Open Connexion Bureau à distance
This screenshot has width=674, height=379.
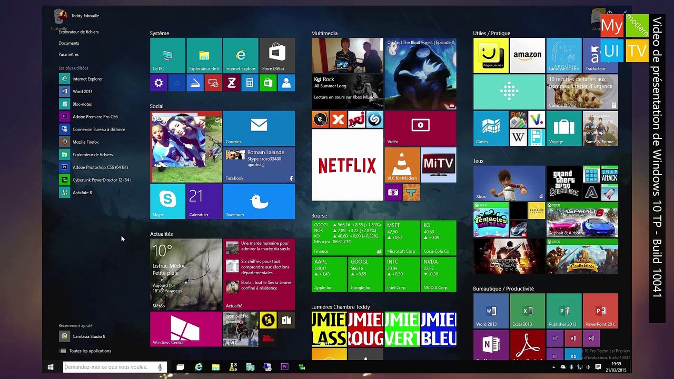[x=95, y=129]
